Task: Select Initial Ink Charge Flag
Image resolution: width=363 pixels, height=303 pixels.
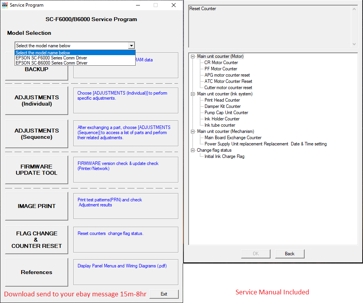Action: coord(224,156)
